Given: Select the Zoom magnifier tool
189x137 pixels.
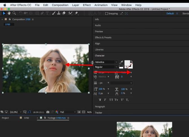Looking at the screenshot, I should point(14,13).
